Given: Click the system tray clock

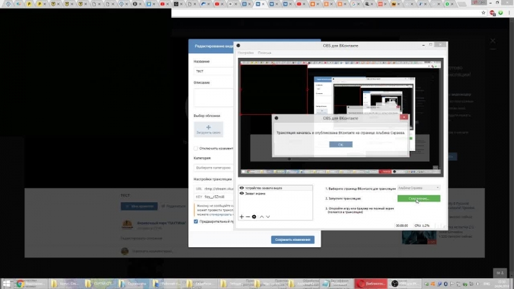Looking at the screenshot, I should point(502,284).
